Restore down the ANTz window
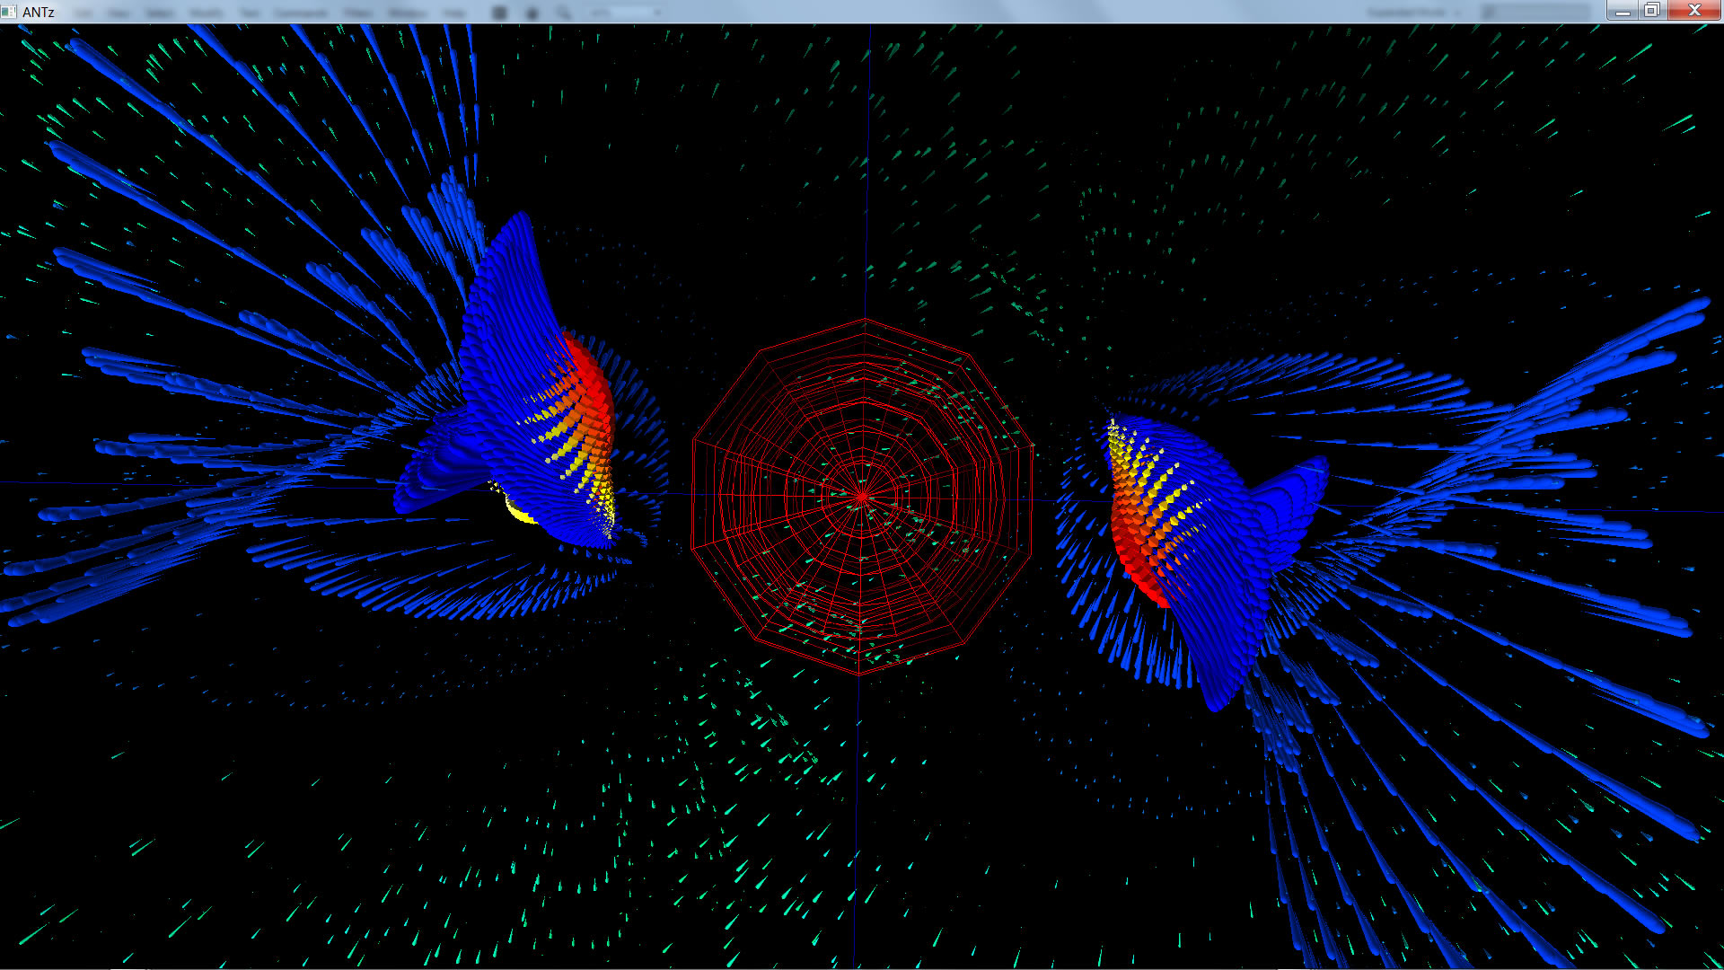 click(1652, 11)
